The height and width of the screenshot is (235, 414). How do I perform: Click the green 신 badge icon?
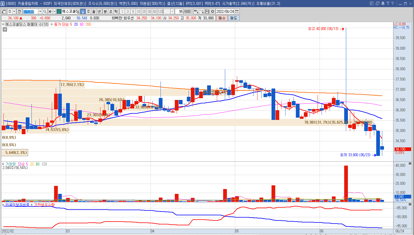pyautogui.click(x=59, y=11)
